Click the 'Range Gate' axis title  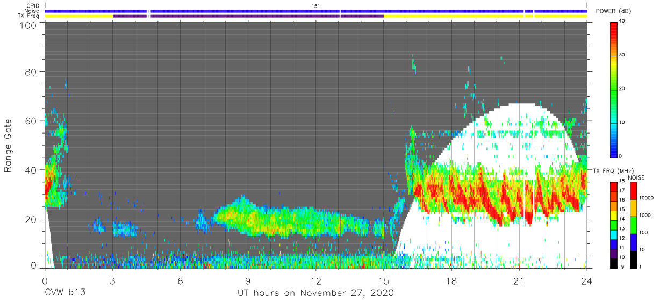[x=8, y=145]
